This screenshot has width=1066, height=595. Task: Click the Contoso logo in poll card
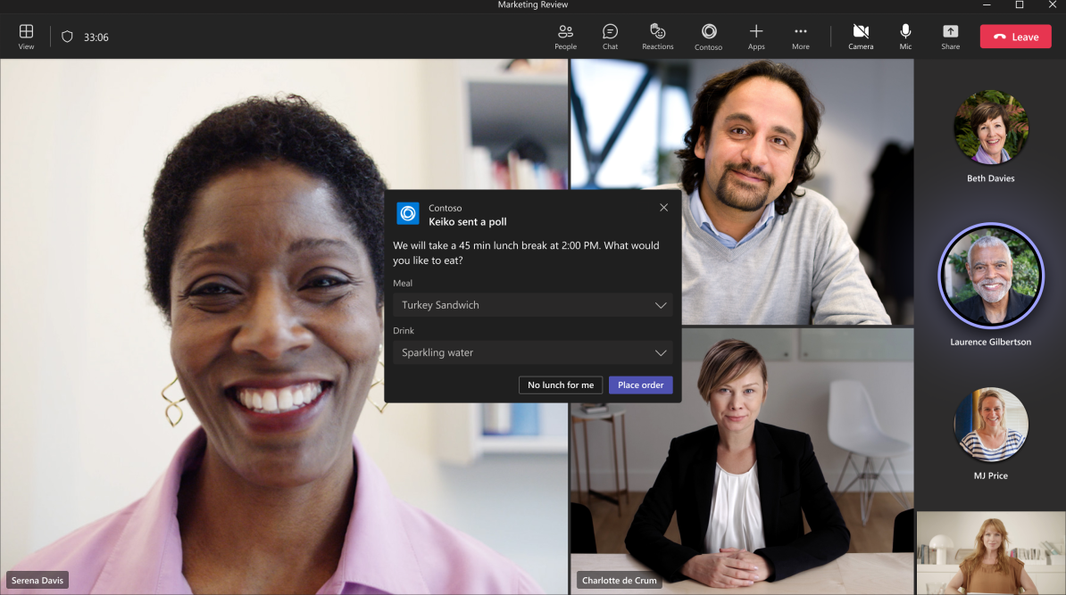pyautogui.click(x=408, y=213)
